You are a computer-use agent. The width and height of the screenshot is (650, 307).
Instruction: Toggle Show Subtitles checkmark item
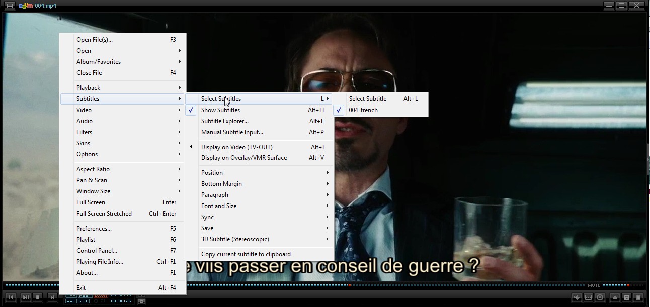259,110
